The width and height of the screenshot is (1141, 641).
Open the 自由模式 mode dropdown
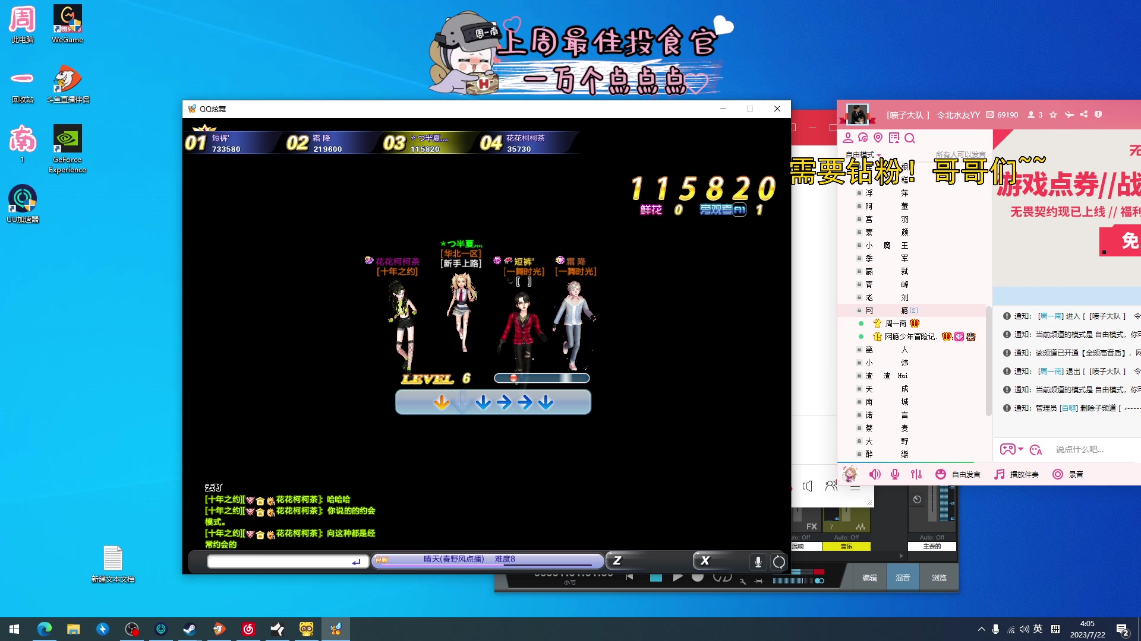point(863,154)
